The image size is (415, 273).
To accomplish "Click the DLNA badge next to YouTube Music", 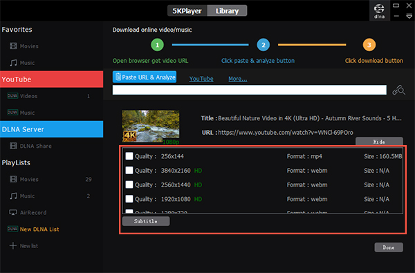I will (12, 113).
